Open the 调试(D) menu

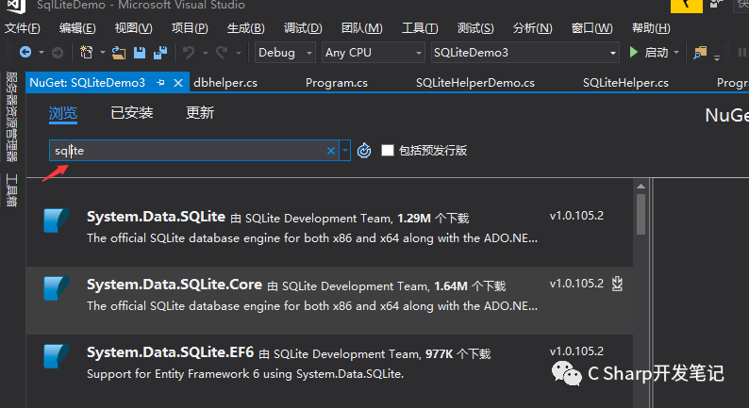click(302, 28)
